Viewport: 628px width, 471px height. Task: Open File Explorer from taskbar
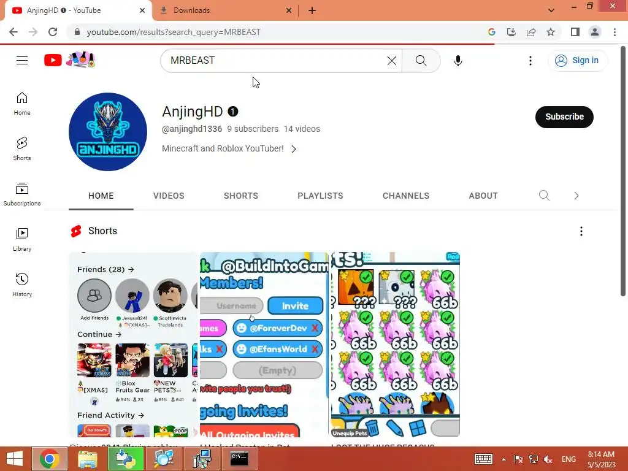(x=87, y=459)
